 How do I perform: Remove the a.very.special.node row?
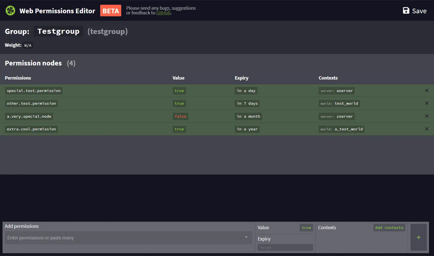click(427, 116)
